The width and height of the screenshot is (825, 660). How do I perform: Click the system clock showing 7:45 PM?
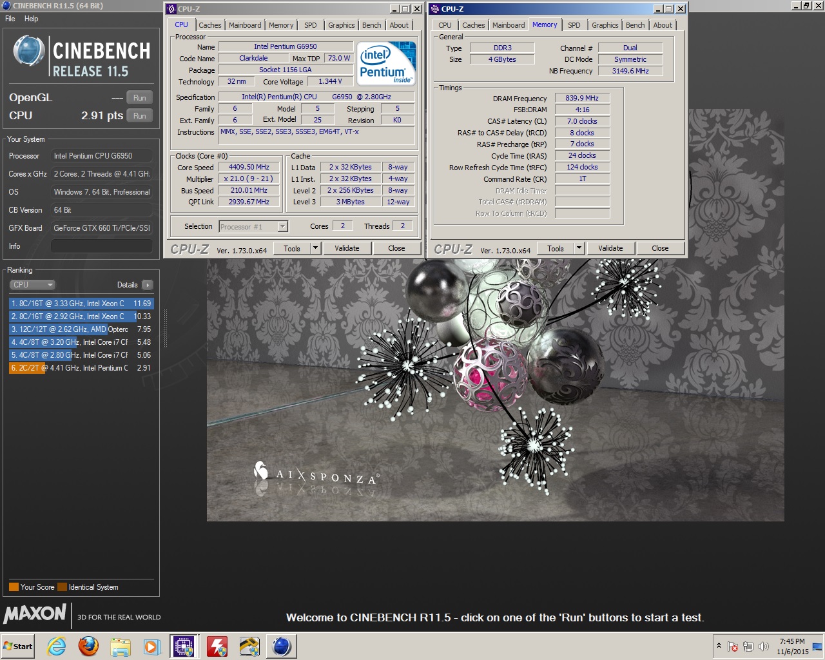point(792,646)
